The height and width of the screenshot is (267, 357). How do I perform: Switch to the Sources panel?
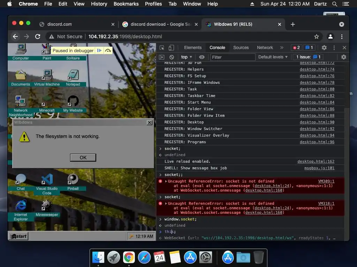[241, 48]
